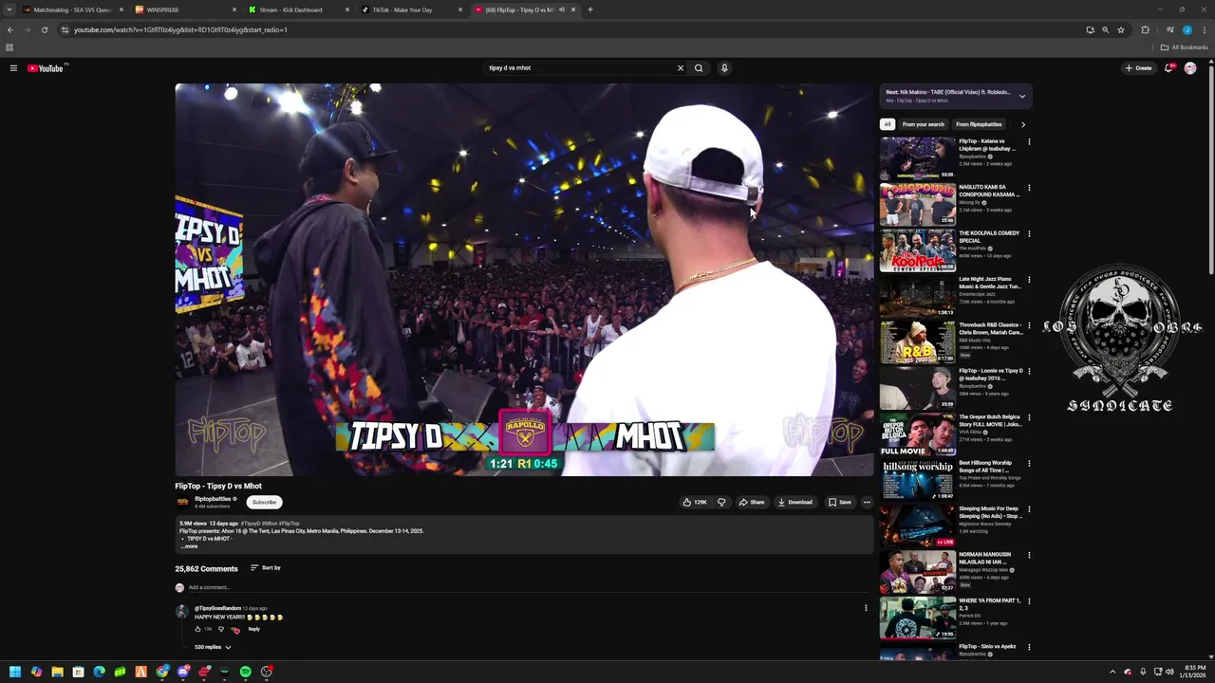Open a new browser tab
1215x683 pixels.
[590, 9]
